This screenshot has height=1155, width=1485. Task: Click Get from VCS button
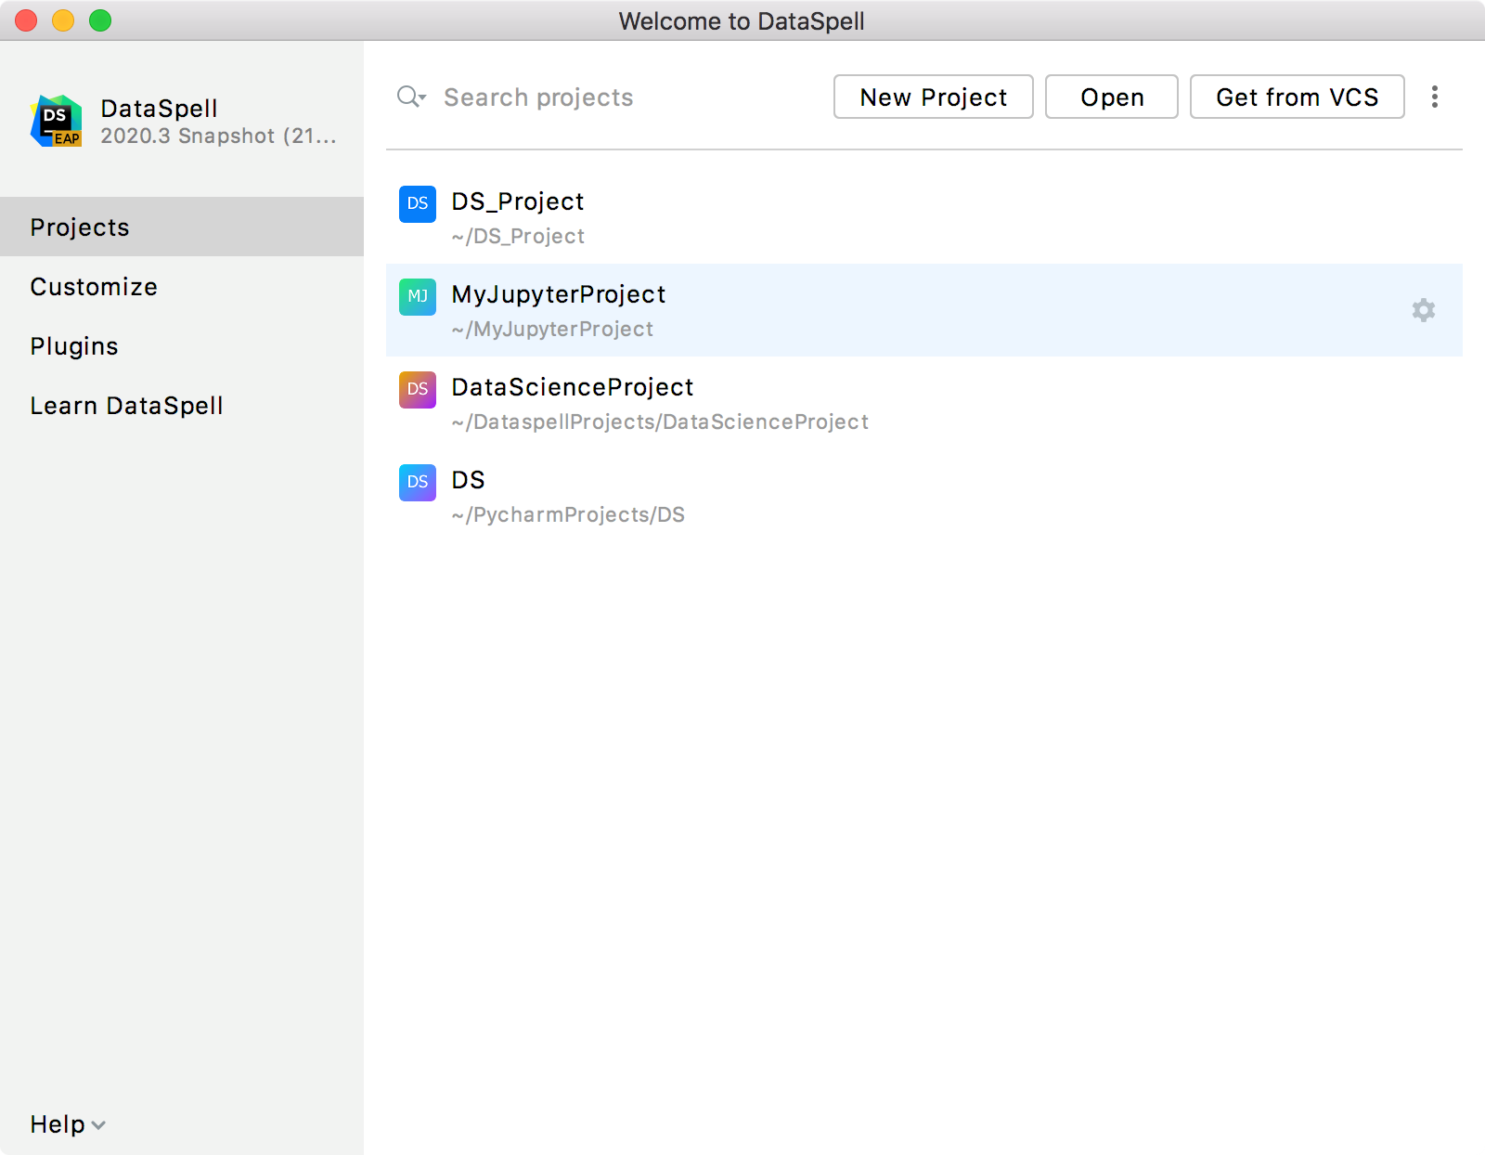tap(1297, 97)
